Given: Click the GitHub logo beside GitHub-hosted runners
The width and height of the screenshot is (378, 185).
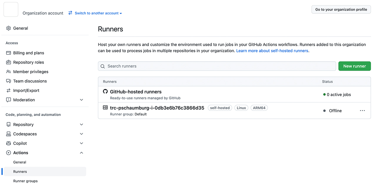Looking at the screenshot, I should 105,91.
